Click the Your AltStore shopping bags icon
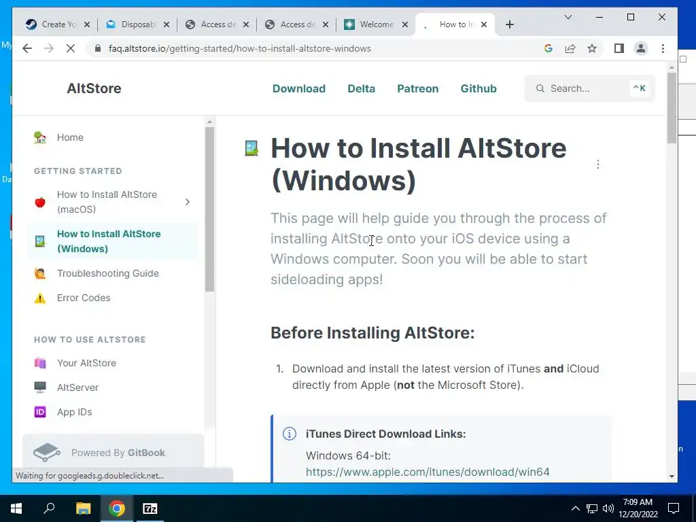 40,363
